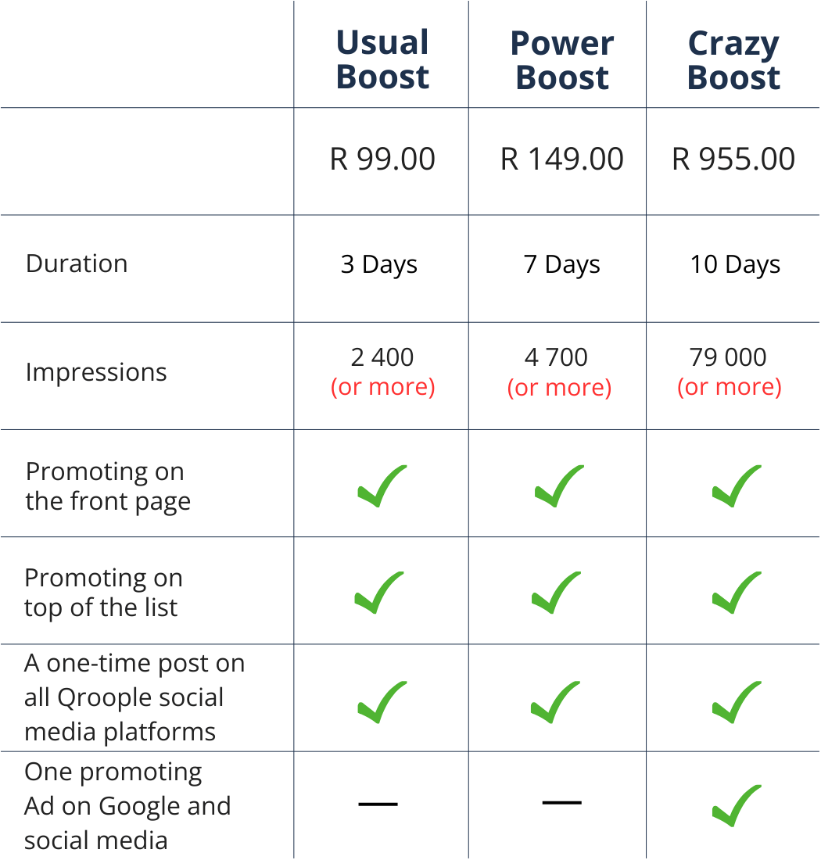Click Crazy Boost Google Ad checkmark
Screen dimensions: 821x860
[736, 805]
